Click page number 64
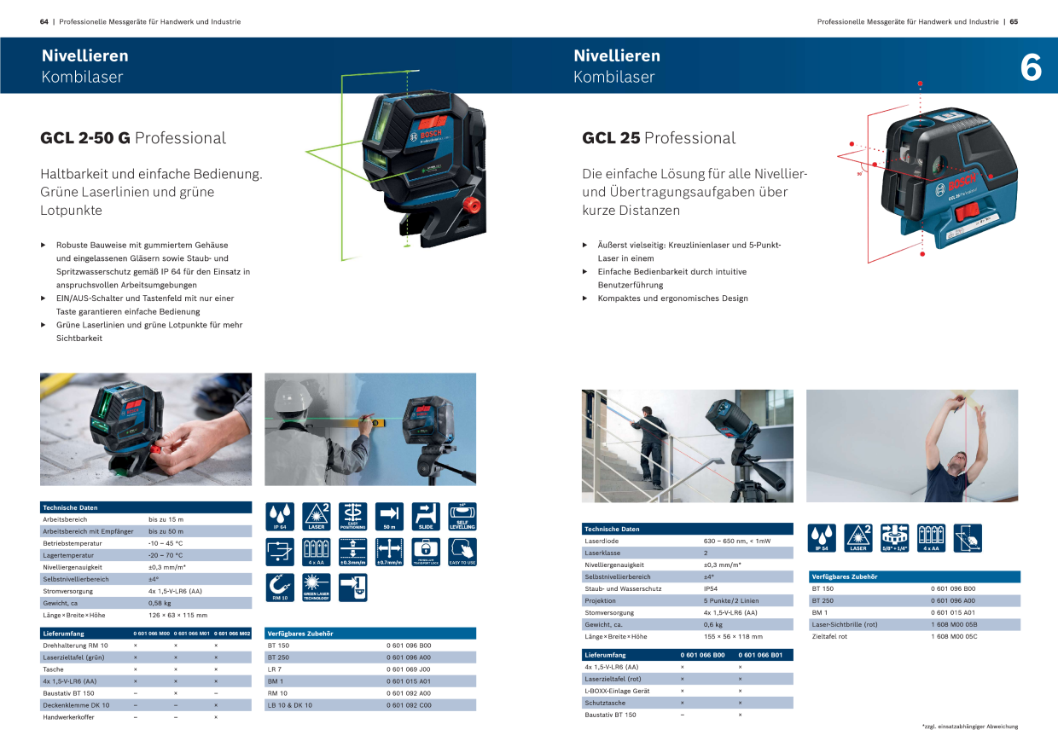Image resolution: width=1058 pixels, height=747 pixels. [44, 21]
